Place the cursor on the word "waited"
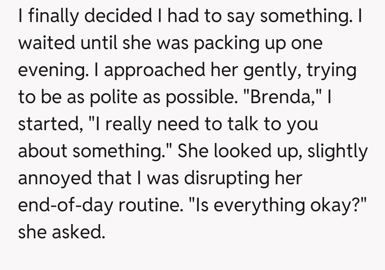385x270 pixels. (x=49, y=43)
